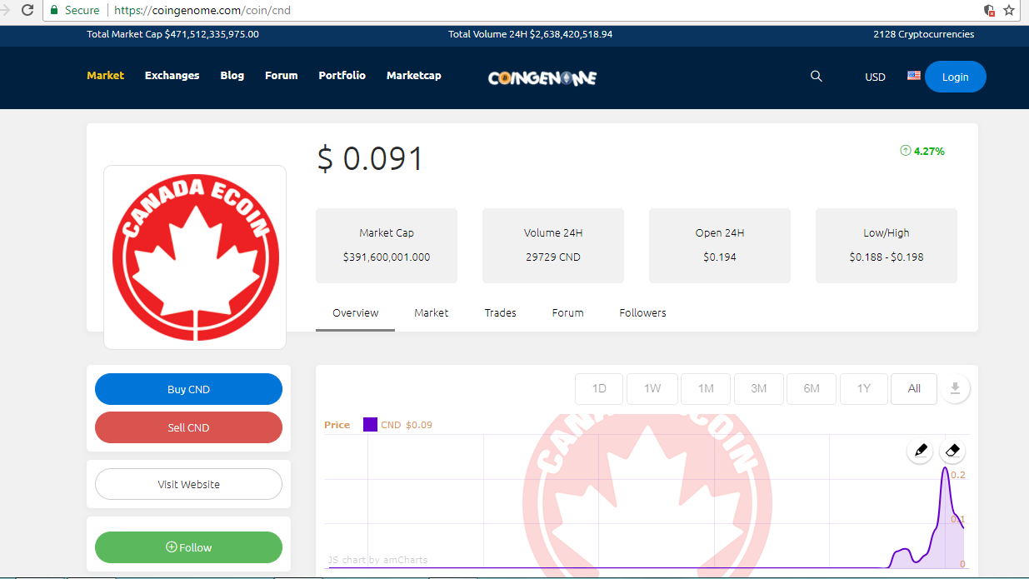Screen dimensions: 1029x579
Task: Switch to the coin Forum tab
Action: point(567,313)
